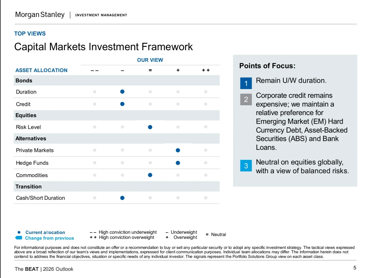Screen dimensions: 368x278
Task: Click the Morgan Stanley logo
Action: pos(40,15)
